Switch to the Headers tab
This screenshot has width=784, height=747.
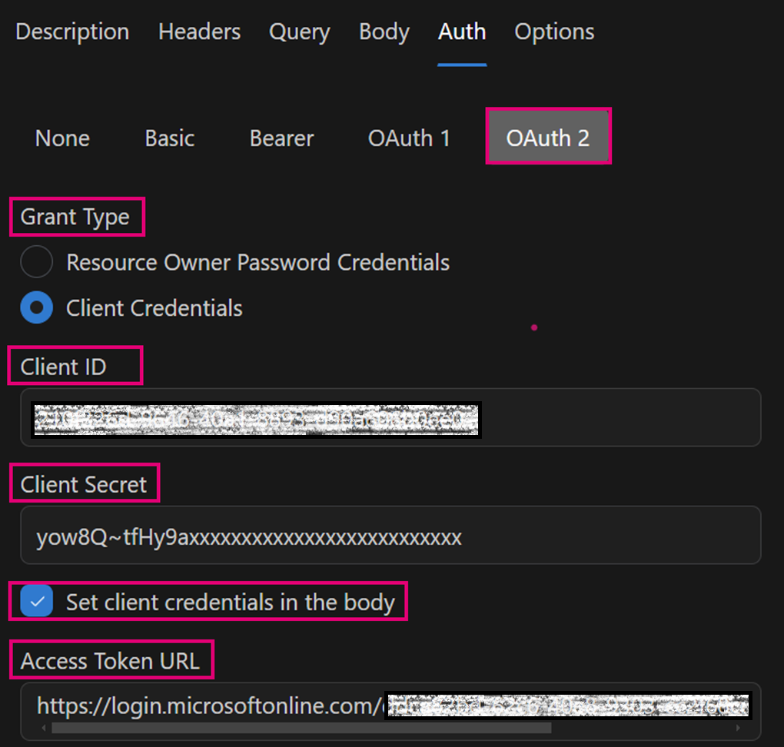[199, 32]
